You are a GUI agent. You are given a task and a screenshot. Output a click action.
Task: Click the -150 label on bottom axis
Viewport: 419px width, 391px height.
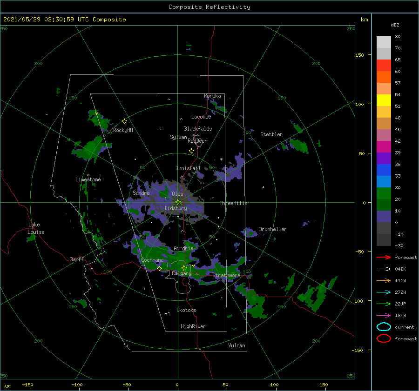[x=27, y=385]
